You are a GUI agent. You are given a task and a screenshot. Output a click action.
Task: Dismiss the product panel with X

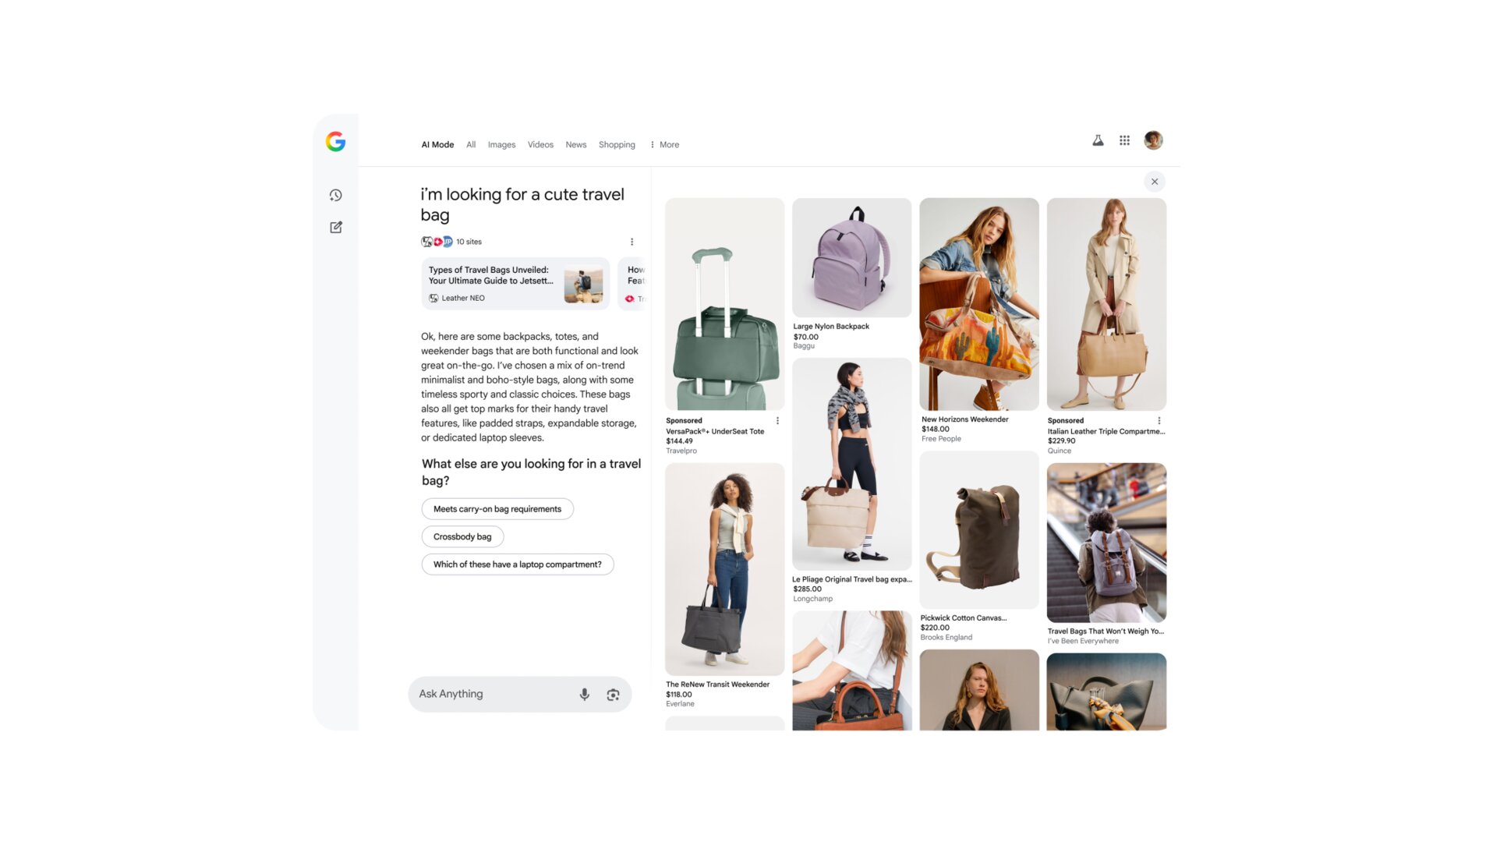[x=1155, y=181]
